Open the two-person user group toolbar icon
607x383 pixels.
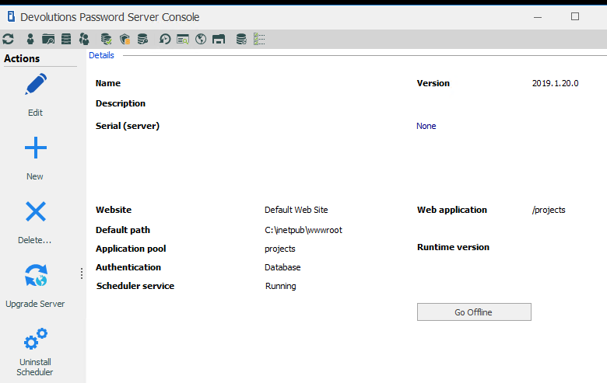point(84,39)
